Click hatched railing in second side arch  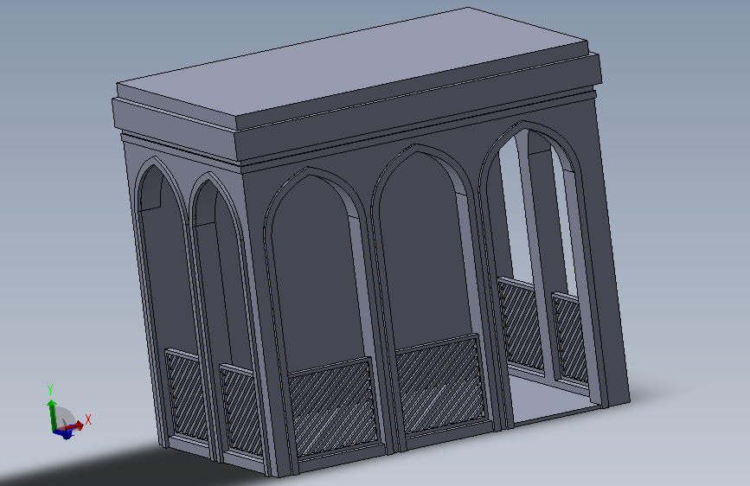[241, 412]
